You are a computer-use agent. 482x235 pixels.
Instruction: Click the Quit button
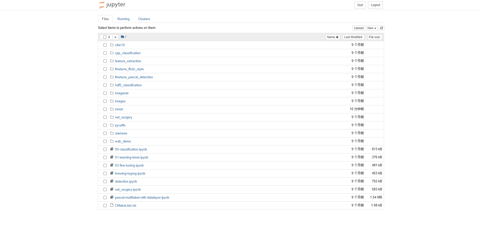pyautogui.click(x=360, y=5)
